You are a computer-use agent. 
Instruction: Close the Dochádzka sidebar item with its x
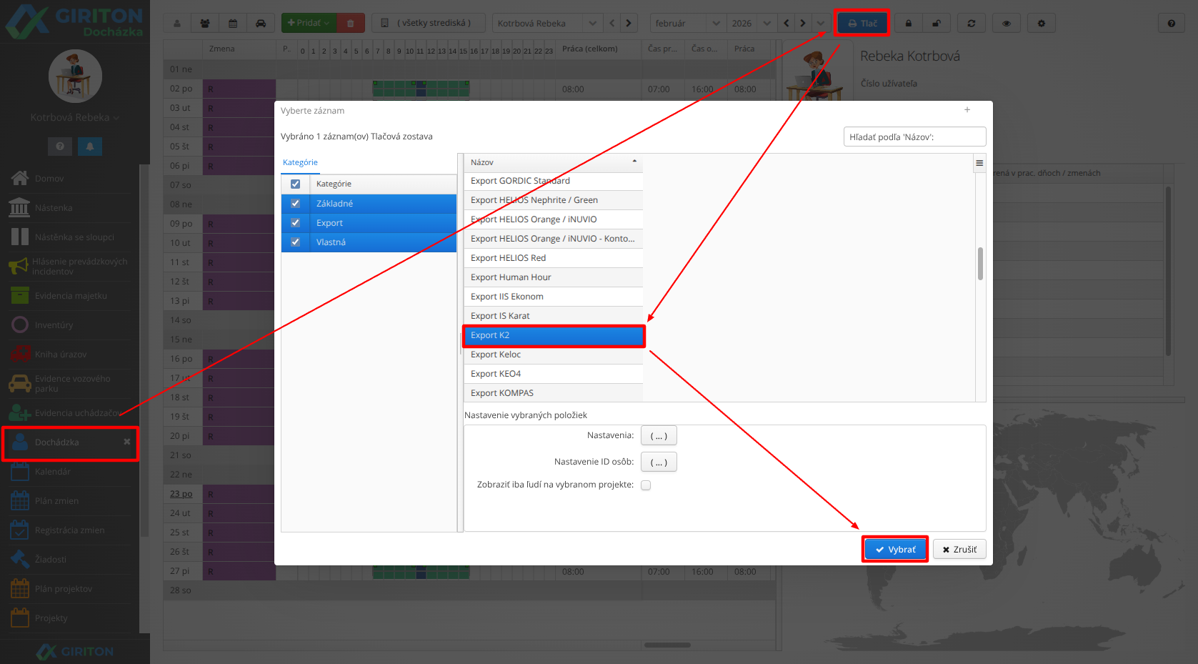pyautogui.click(x=126, y=442)
